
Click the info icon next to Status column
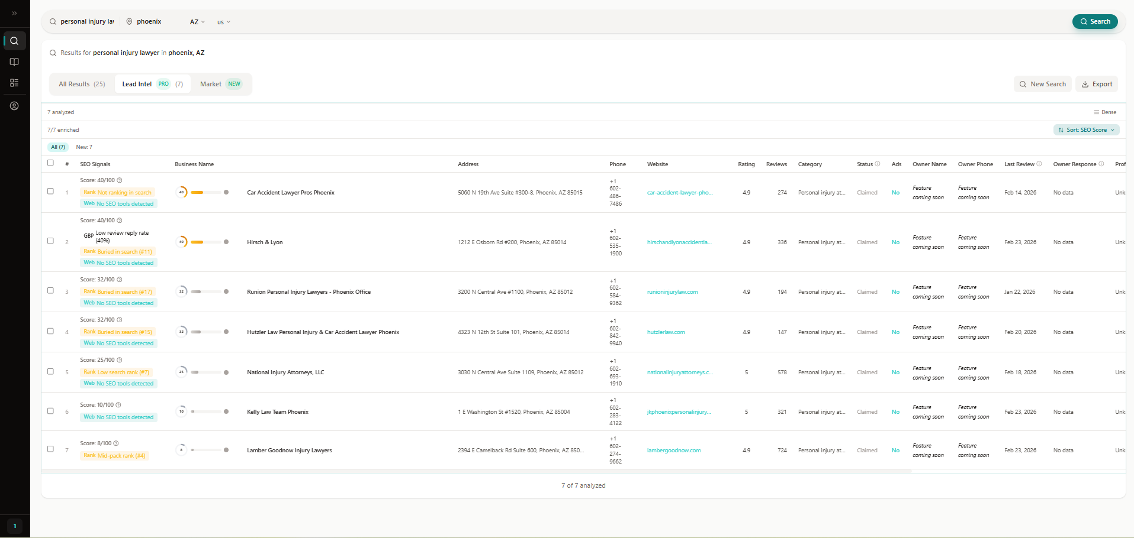(x=878, y=164)
